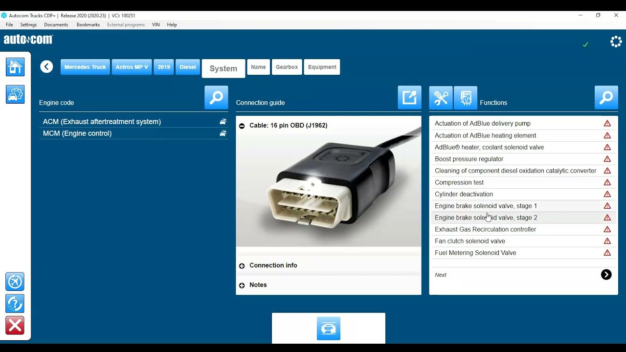Screen dimensions: 626x352
Task: Open the File menu
Action: pyautogui.click(x=9, y=25)
